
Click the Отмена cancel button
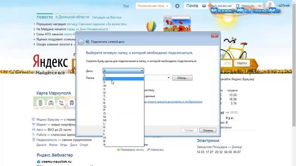click(x=208, y=130)
